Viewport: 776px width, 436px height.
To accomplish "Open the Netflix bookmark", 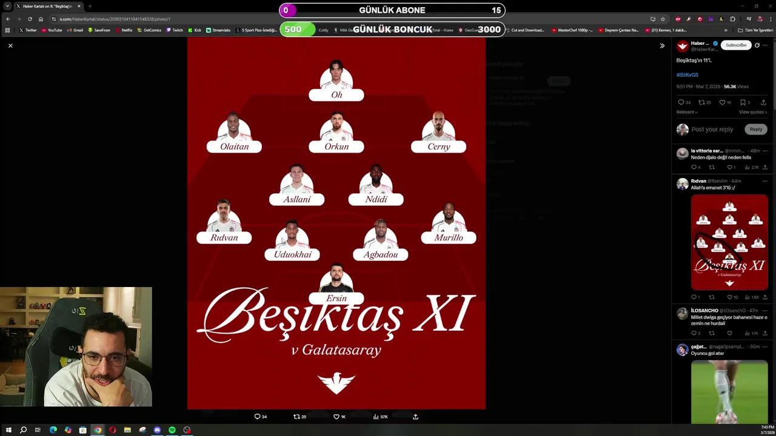I will (x=124, y=30).
